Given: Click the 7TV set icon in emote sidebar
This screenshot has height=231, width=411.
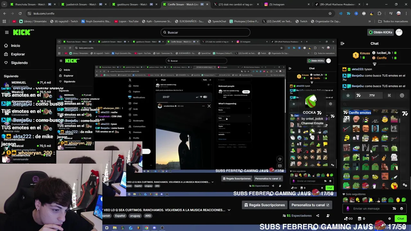Looking at the screenshot, I should point(405,113).
